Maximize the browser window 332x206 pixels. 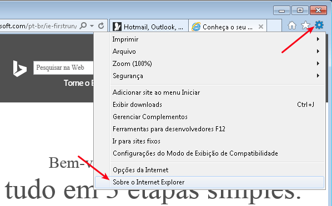point(300,11)
